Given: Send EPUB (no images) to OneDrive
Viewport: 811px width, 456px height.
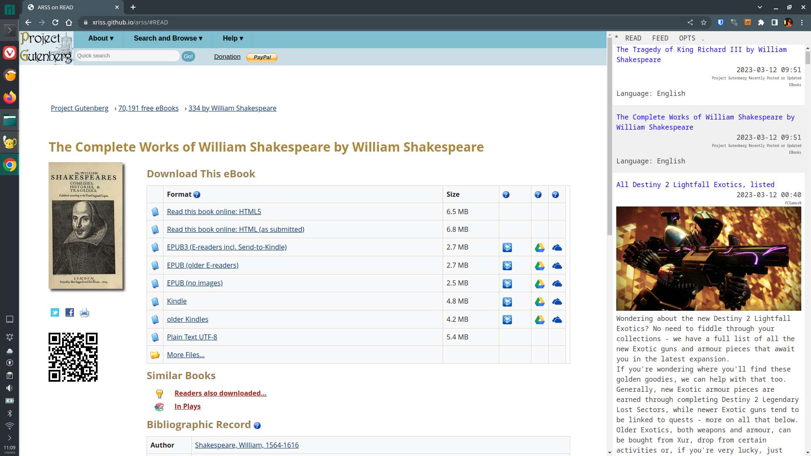Looking at the screenshot, I should (x=557, y=284).
